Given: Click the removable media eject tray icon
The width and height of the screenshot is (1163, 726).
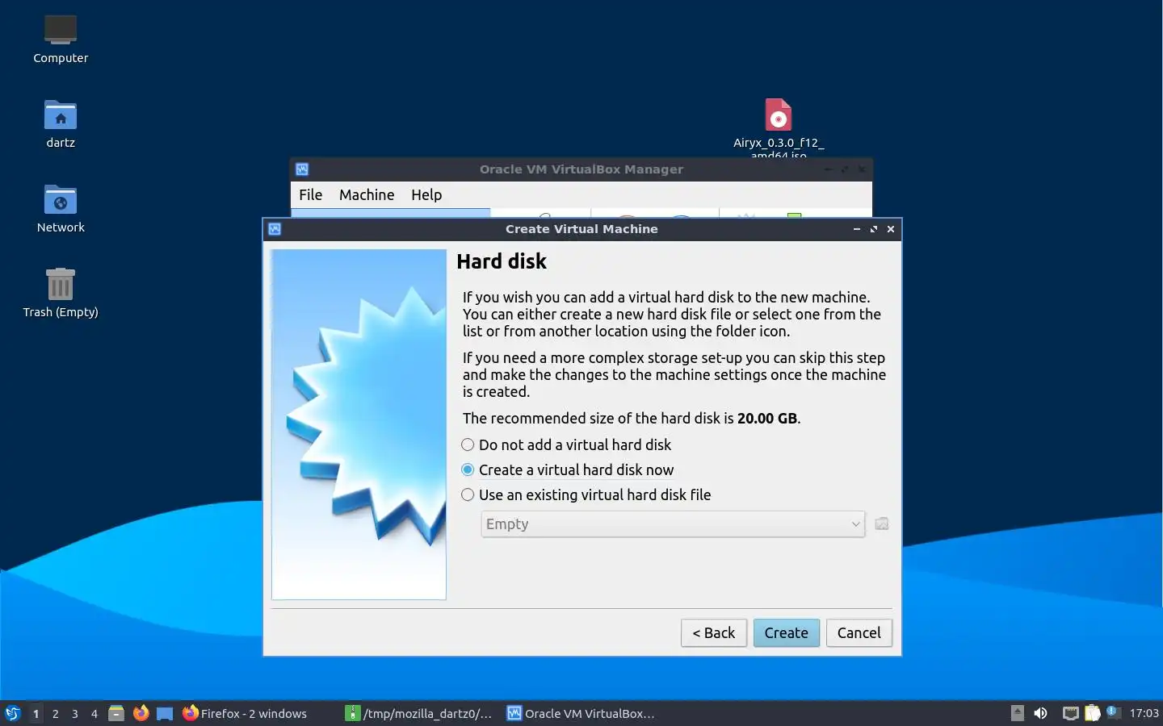Looking at the screenshot, I should (1018, 713).
